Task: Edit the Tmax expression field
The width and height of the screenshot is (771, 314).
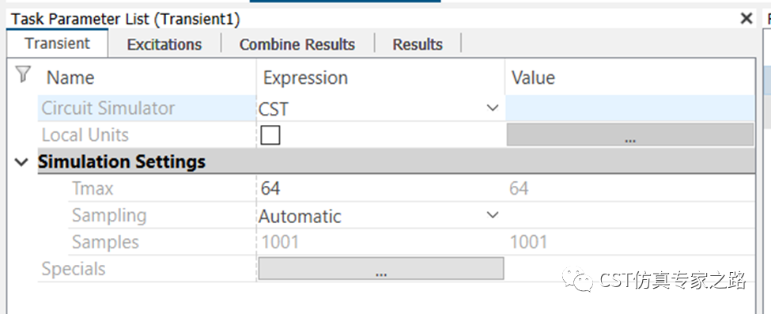Action: pyautogui.click(x=380, y=188)
